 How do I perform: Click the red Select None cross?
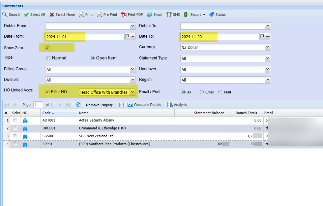tap(52, 15)
